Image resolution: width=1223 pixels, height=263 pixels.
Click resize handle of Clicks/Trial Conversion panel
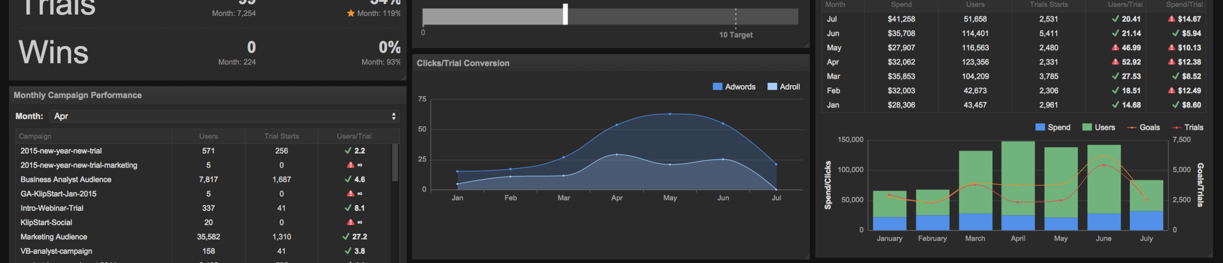click(x=806, y=256)
